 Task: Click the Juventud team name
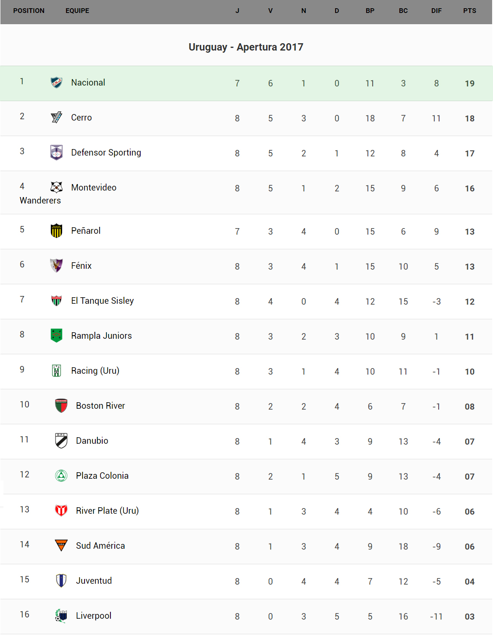[x=94, y=581]
